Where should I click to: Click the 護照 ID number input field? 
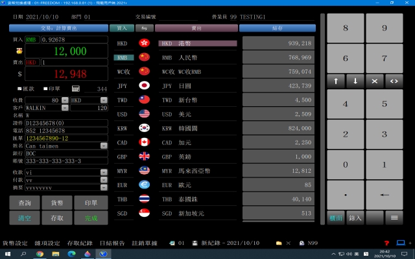tap(66, 123)
